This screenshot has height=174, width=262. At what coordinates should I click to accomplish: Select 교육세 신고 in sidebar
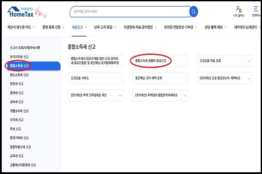[17, 156]
